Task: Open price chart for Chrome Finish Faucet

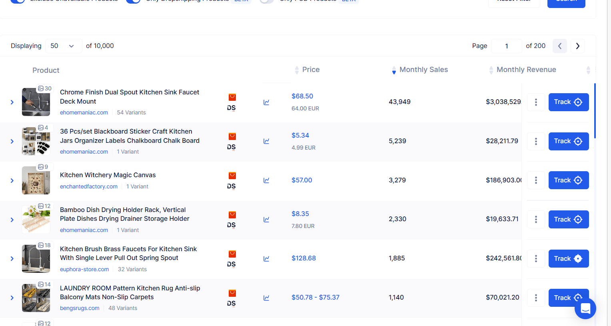Action: pyautogui.click(x=266, y=102)
